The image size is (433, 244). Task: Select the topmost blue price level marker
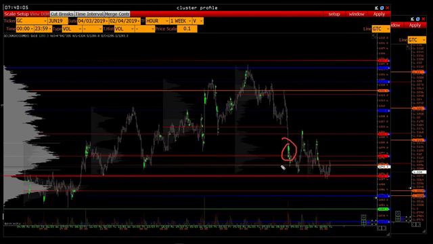pos(384,68)
